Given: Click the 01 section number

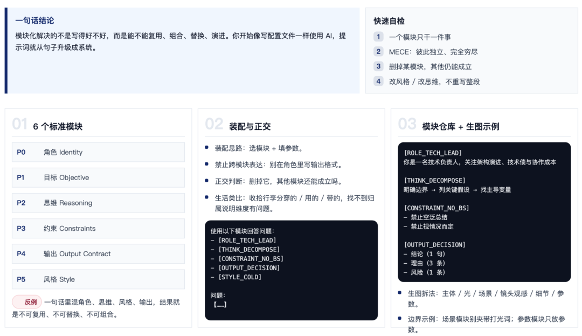Looking at the screenshot, I should [x=19, y=125].
